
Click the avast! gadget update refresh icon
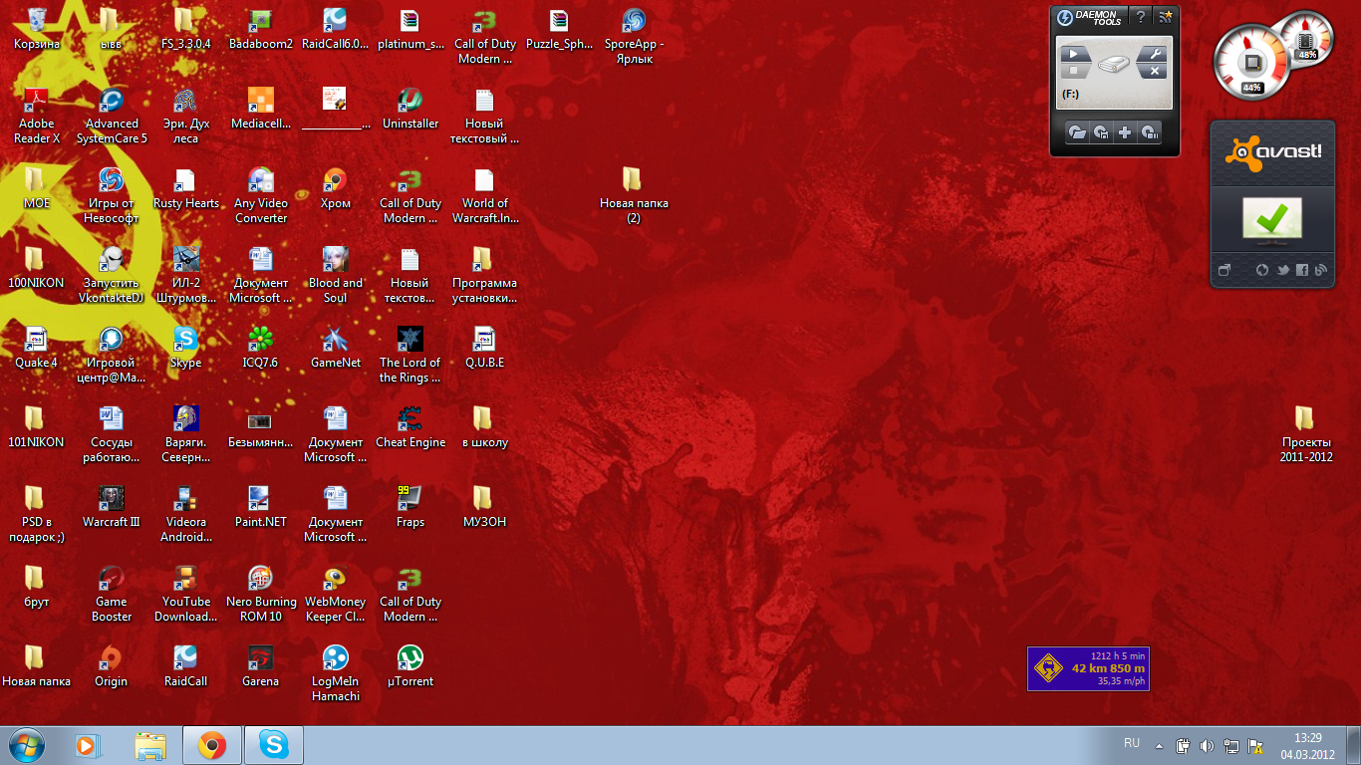pyautogui.click(x=1261, y=270)
